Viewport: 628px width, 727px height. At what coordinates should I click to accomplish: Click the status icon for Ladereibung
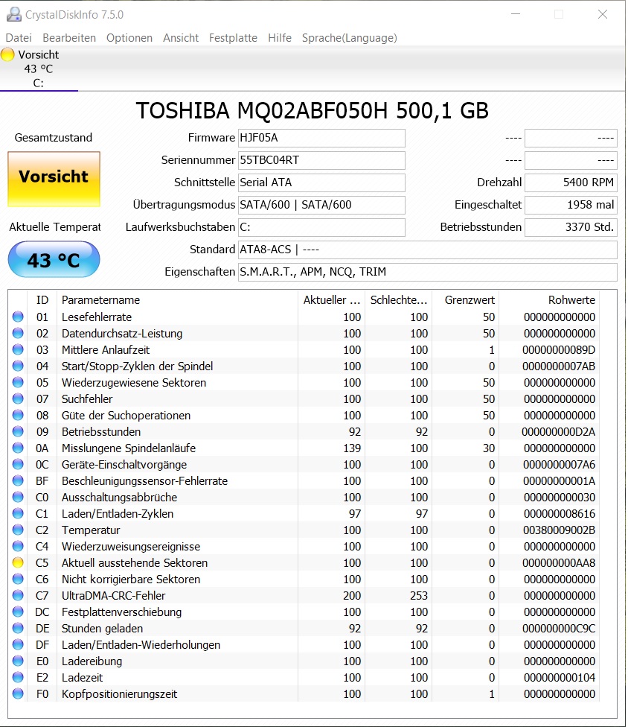[x=18, y=661]
